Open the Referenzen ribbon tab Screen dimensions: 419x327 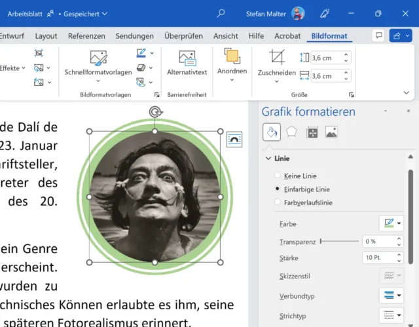click(x=86, y=36)
